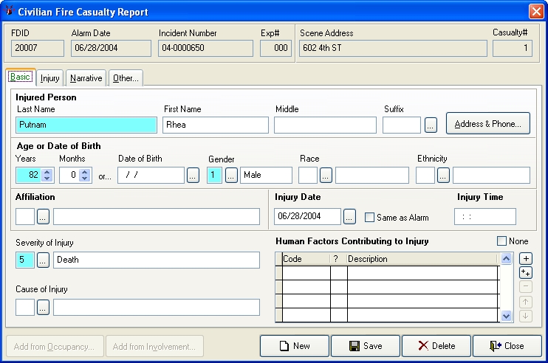Screen dimensions: 548x363
Task: Add multiple human factors with double-plus
Action: point(526,272)
